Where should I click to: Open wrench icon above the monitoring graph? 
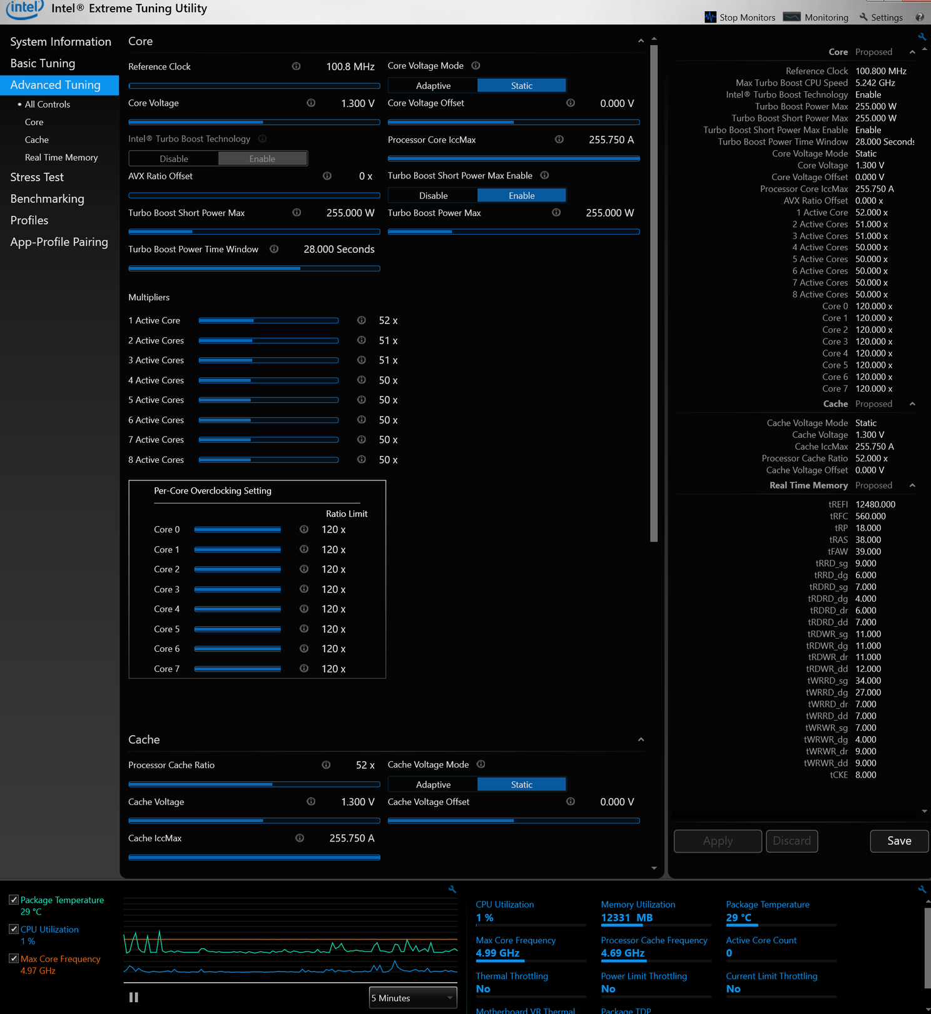click(x=452, y=889)
